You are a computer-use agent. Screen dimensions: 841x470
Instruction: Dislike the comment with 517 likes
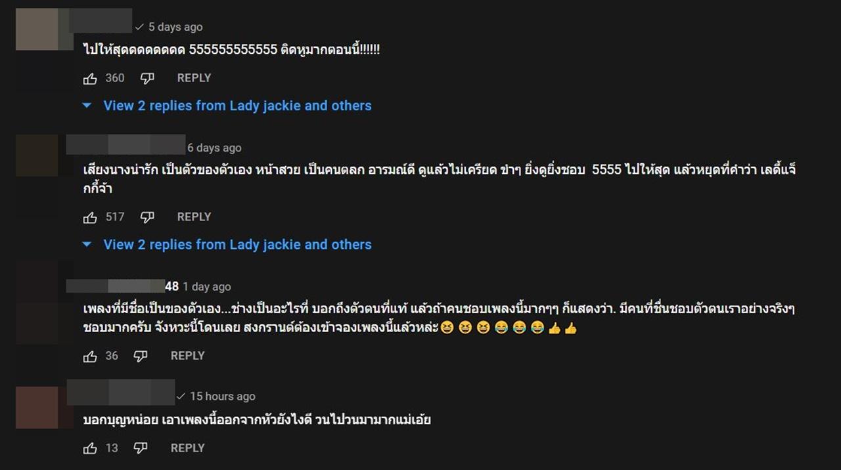point(147,217)
